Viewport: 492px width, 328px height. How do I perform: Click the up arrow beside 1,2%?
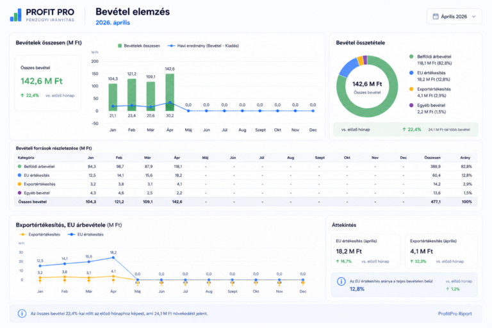pyautogui.click(x=448, y=289)
